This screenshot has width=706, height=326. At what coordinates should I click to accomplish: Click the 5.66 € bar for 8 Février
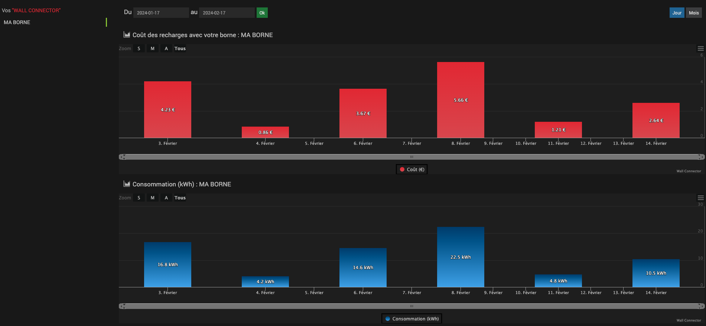pyautogui.click(x=461, y=100)
